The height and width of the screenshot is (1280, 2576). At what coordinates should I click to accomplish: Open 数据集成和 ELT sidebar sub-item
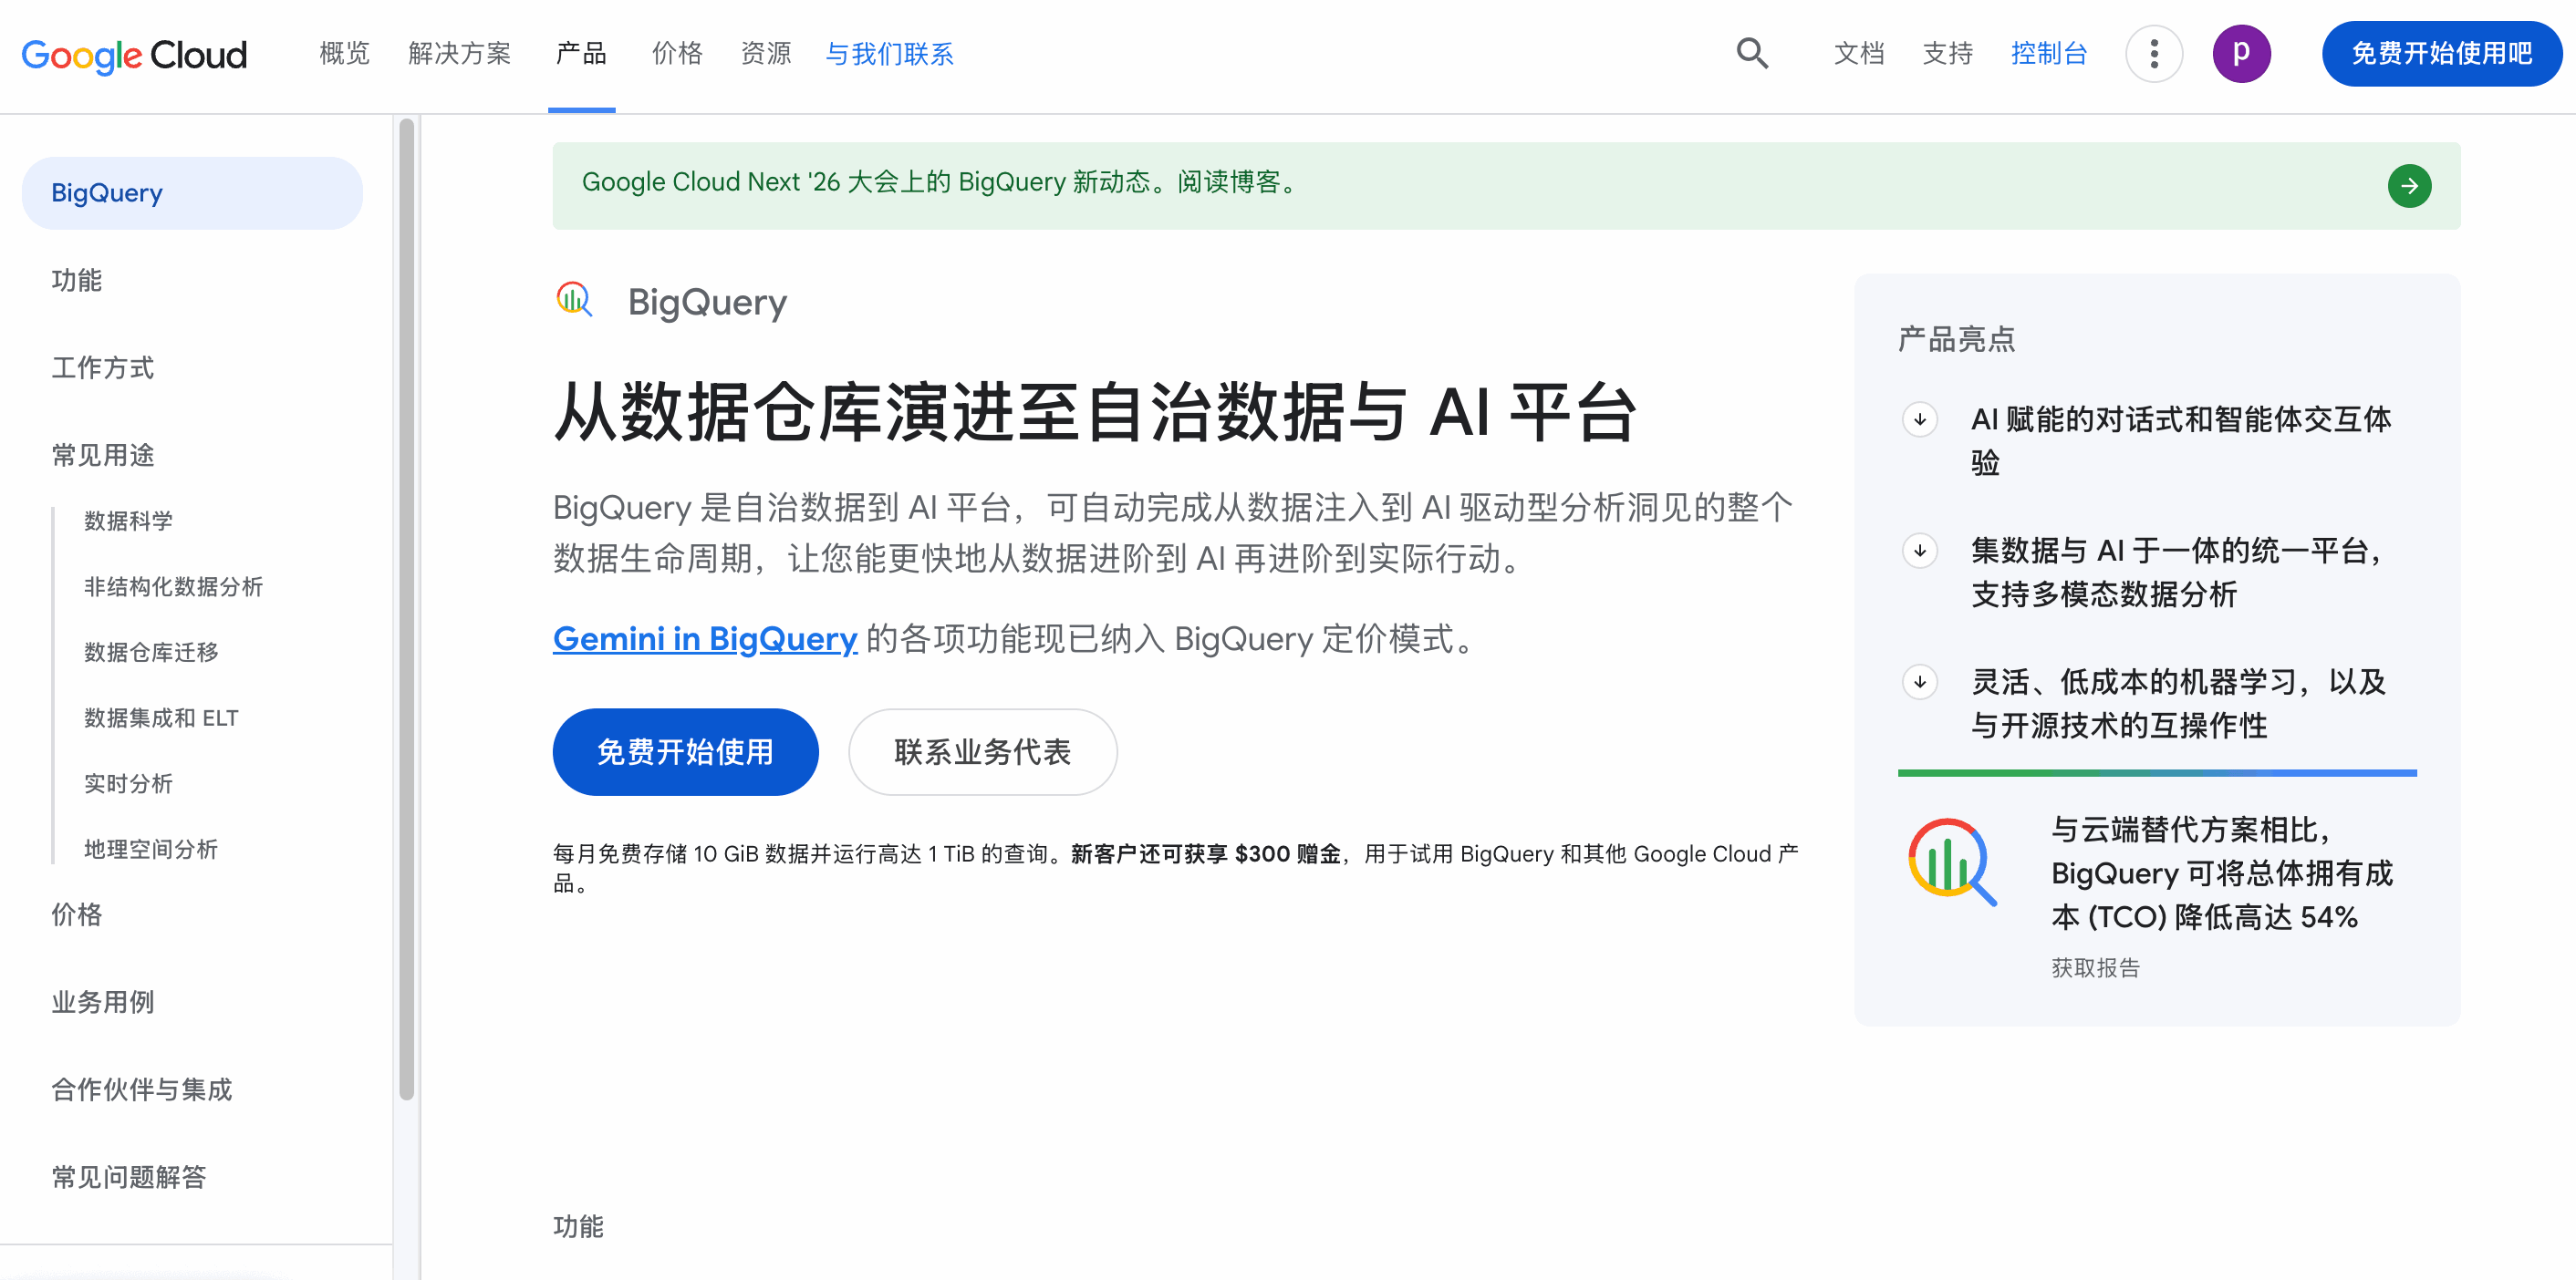(161, 718)
